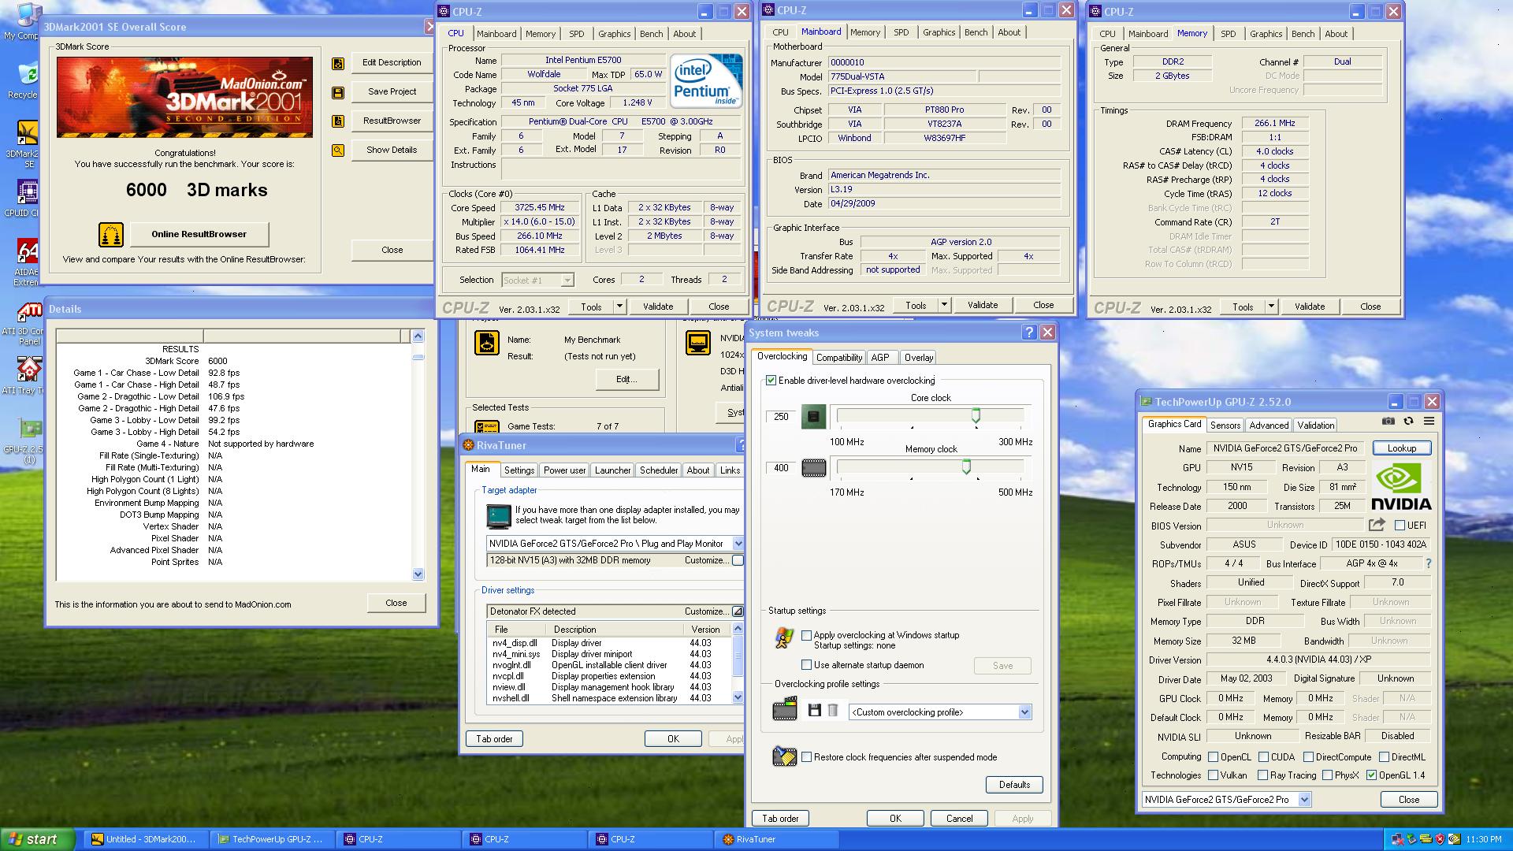The image size is (1513, 851).
Task: Open the Tools dropdown arrow in CPU-Z Memory window
Action: pos(1271,307)
